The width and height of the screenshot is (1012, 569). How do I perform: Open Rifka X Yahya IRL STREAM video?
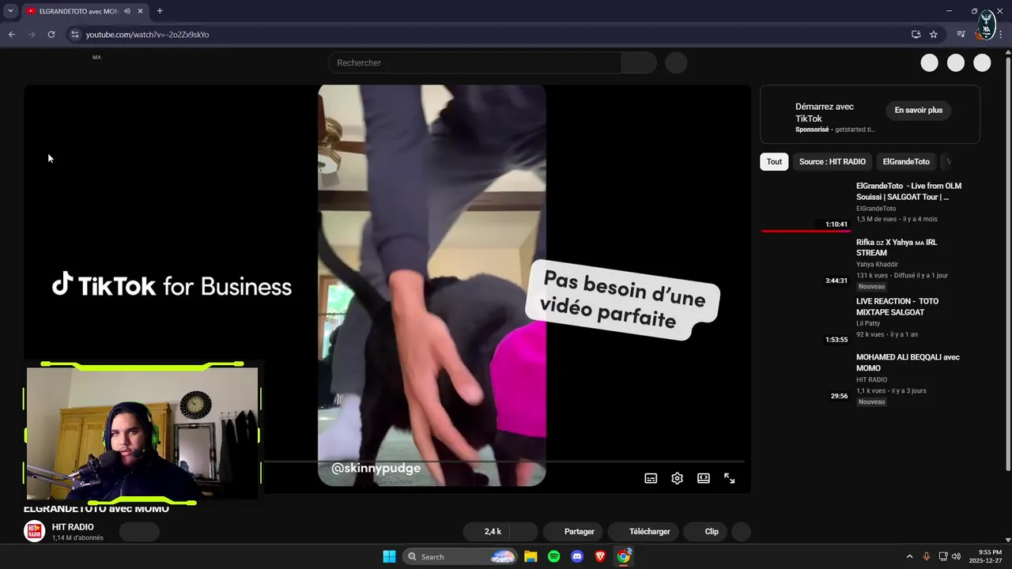(x=897, y=247)
